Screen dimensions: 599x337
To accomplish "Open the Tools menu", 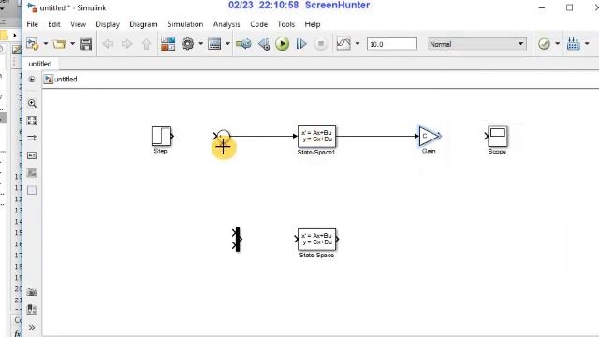I will click(x=285, y=24).
